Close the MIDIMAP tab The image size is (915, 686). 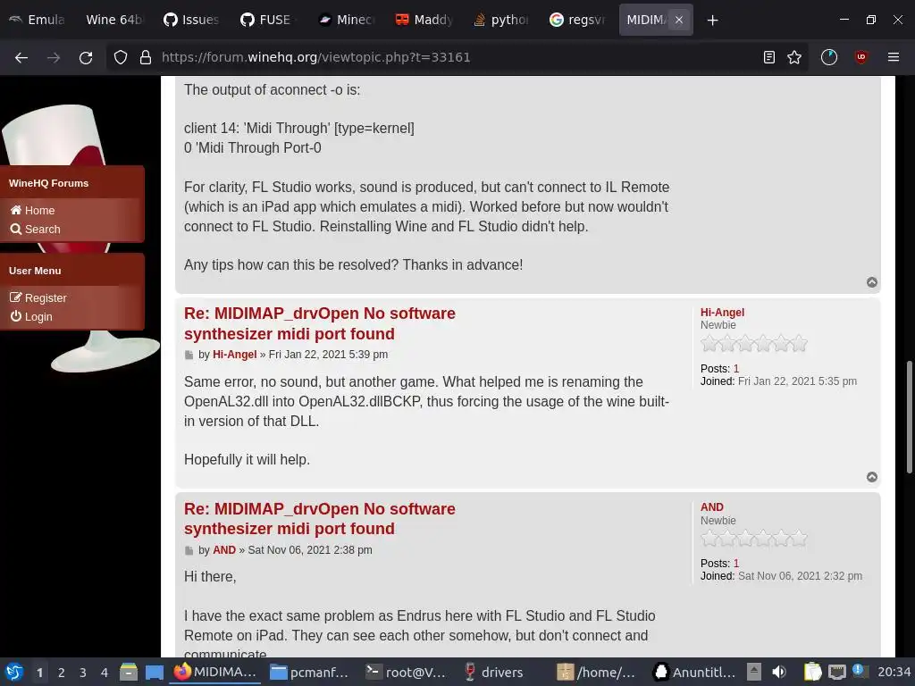pyautogui.click(x=679, y=20)
